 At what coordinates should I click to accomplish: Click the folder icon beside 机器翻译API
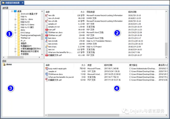19,46
